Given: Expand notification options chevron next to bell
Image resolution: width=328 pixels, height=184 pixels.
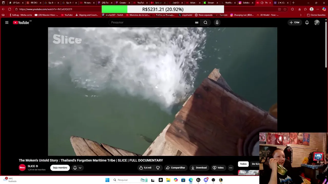Looking at the screenshot, I should coord(80,168).
